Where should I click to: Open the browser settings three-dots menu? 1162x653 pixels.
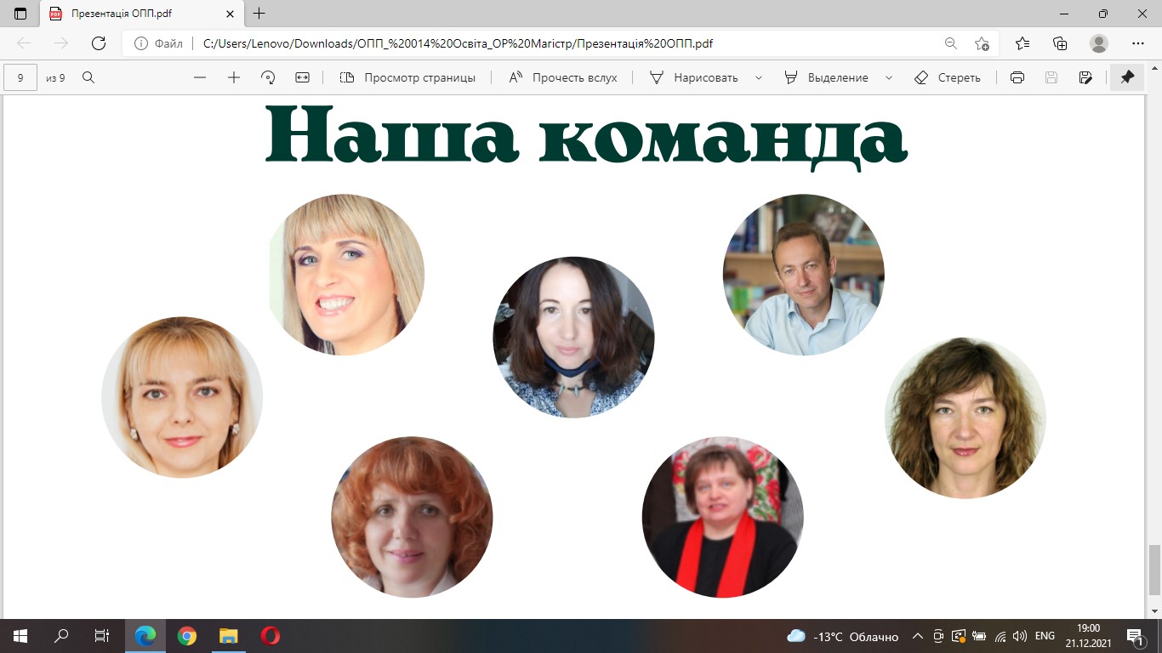click(1138, 43)
